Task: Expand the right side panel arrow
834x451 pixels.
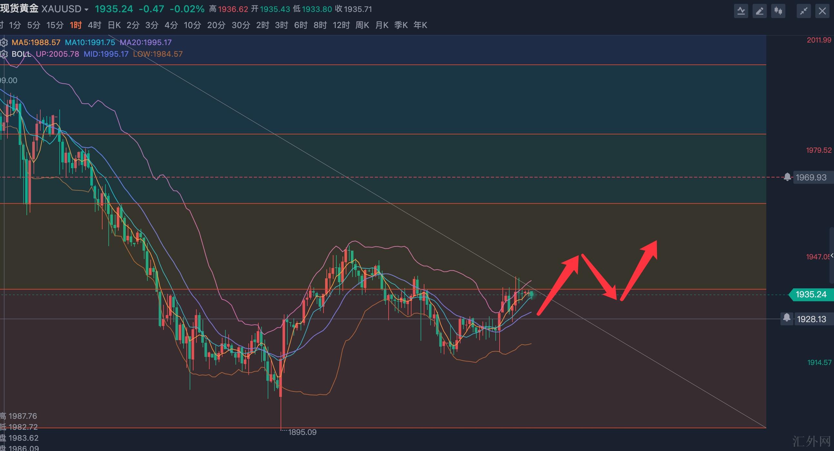Action: tap(832, 256)
